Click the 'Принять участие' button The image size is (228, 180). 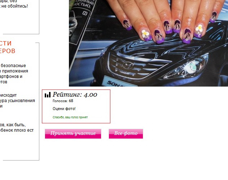tap(73, 133)
